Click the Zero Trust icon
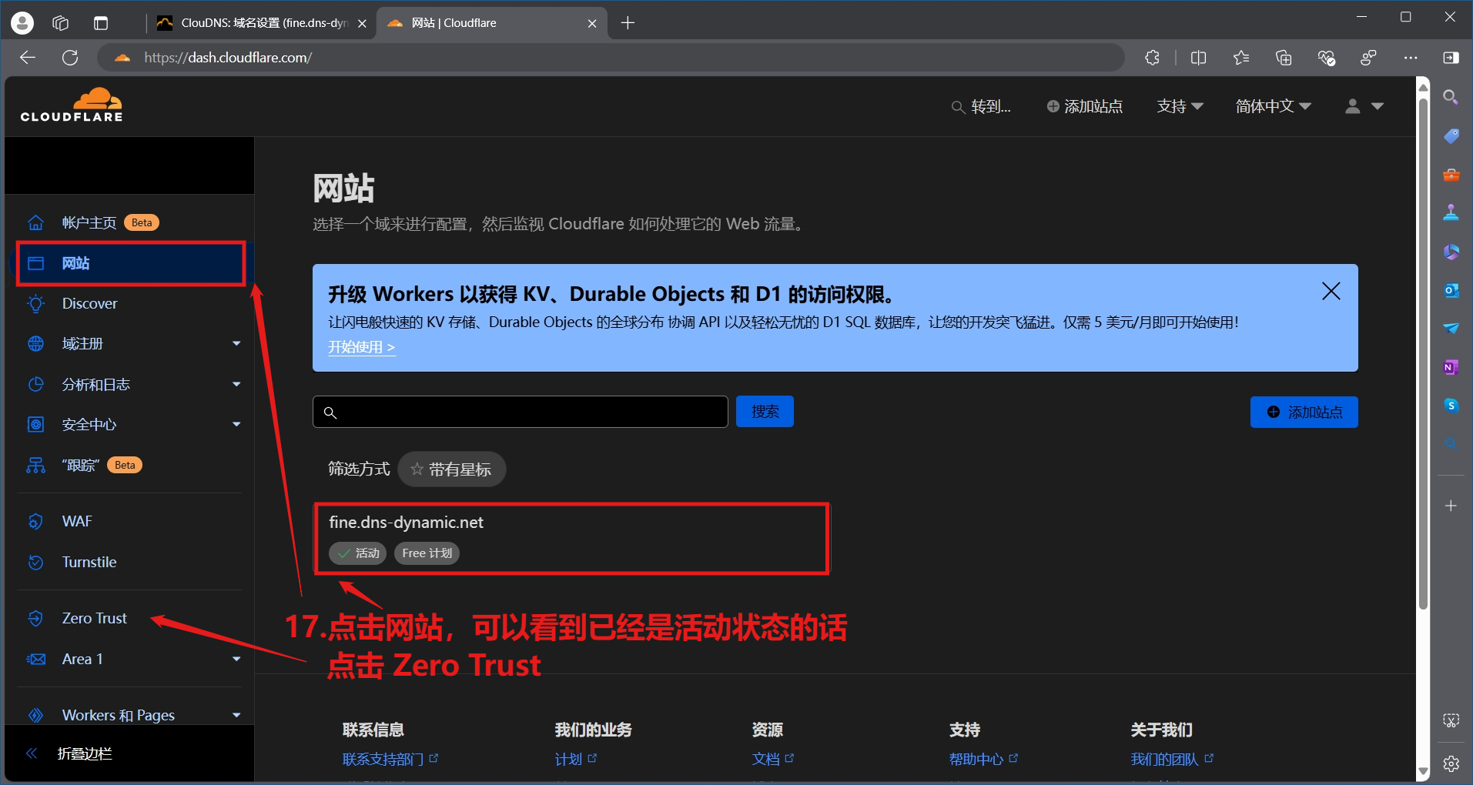Viewport: 1473px width, 785px height. pyautogui.click(x=35, y=618)
